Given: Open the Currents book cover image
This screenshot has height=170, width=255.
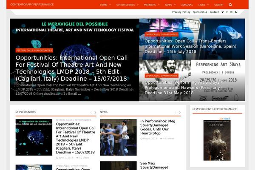Looking at the screenshot, I should coord(217,140).
